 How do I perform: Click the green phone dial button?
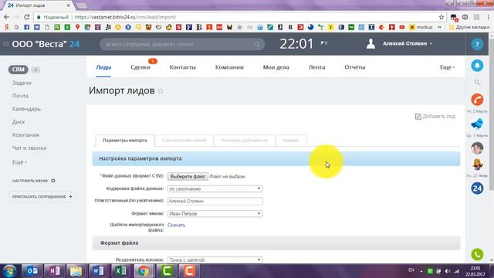[x=477, y=254]
